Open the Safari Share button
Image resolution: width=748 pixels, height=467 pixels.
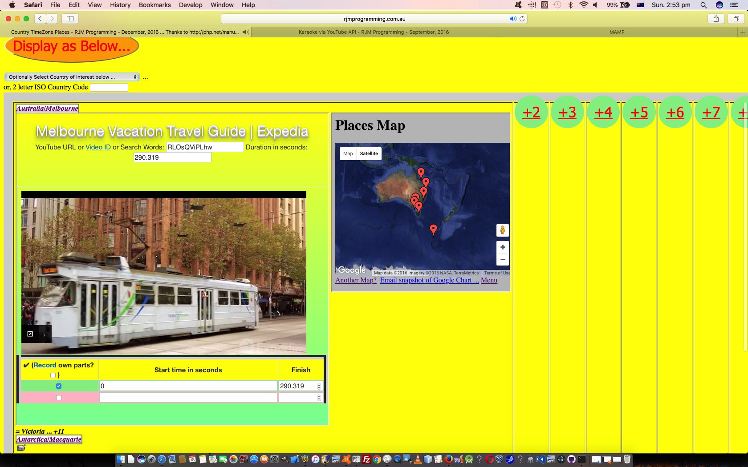[716, 19]
